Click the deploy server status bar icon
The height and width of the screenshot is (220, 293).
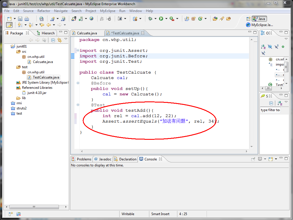point(19,214)
